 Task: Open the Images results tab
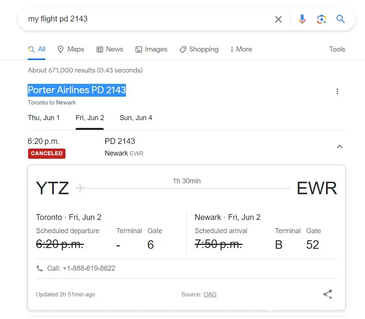[151, 49]
